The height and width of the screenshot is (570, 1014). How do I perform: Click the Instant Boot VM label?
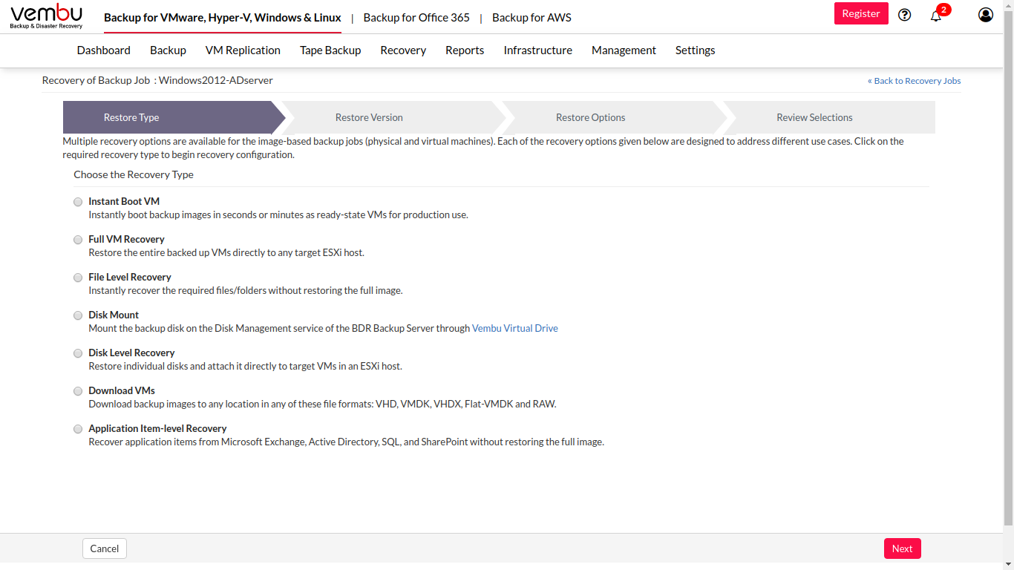124,201
